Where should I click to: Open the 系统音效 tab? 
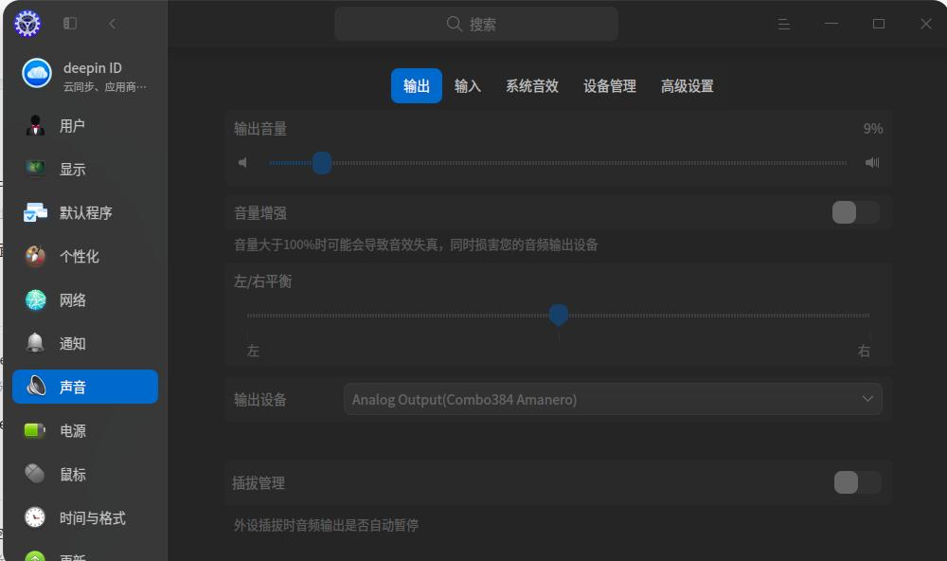tap(532, 86)
